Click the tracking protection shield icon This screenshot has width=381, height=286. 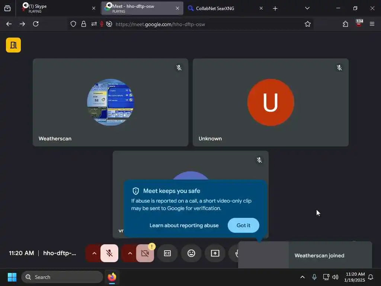73,24
